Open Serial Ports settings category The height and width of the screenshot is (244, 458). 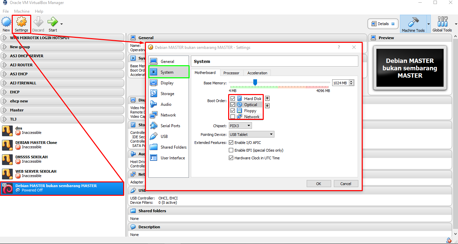click(169, 126)
